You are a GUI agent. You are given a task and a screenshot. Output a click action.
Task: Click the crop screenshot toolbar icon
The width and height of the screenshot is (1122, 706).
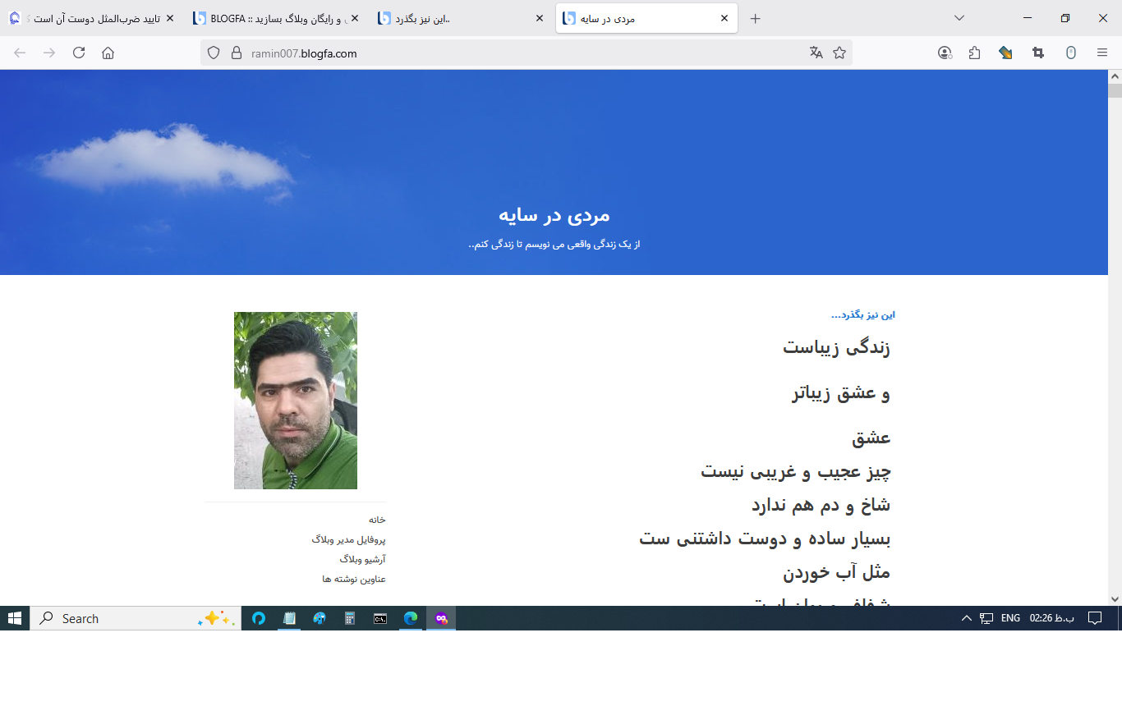[x=1038, y=53]
